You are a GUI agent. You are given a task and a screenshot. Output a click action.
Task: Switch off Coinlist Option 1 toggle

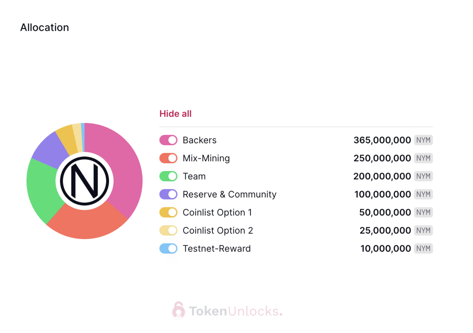[168, 212]
